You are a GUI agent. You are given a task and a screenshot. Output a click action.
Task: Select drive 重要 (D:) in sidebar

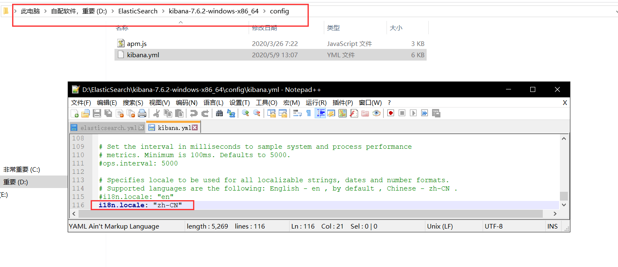pos(15,182)
